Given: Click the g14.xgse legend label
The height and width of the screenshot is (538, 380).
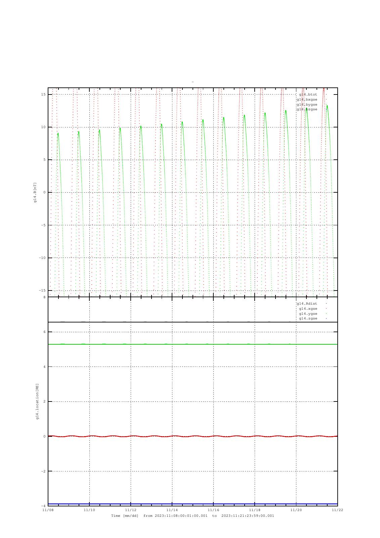Looking at the screenshot, I should (308, 309).
